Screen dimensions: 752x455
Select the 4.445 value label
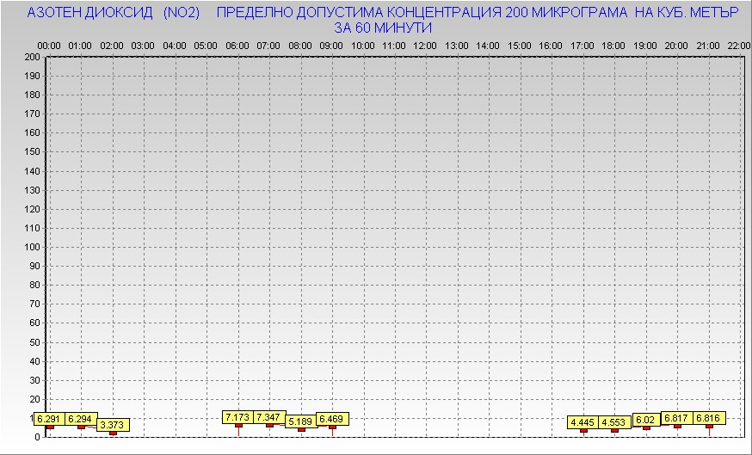point(583,422)
